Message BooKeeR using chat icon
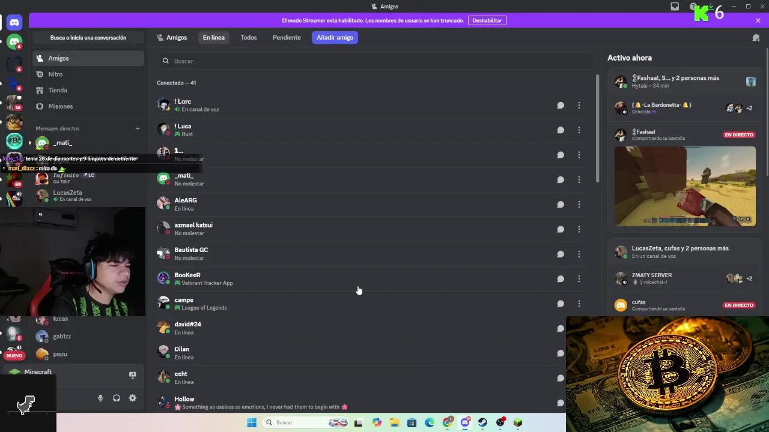Viewport: 769px width, 432px height. (x=561, y=279)
